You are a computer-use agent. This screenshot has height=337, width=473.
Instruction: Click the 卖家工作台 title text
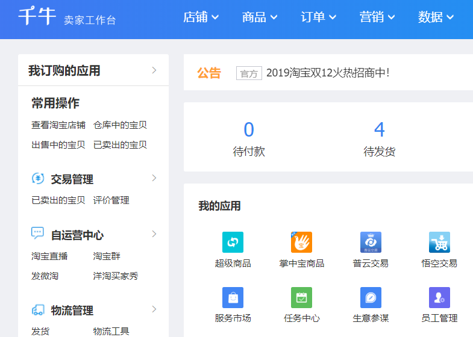point(90,20)
